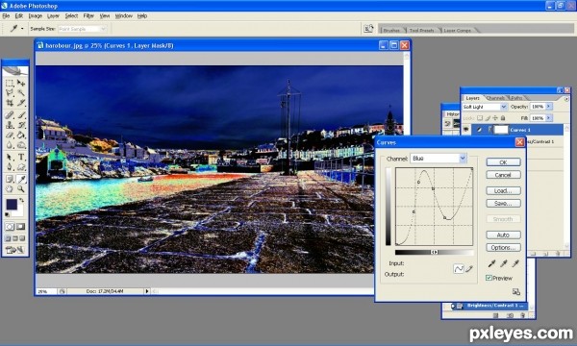Select the Zoom tool magnifier
The width and height of the screenshot is (577, 346).
(21, 189)
